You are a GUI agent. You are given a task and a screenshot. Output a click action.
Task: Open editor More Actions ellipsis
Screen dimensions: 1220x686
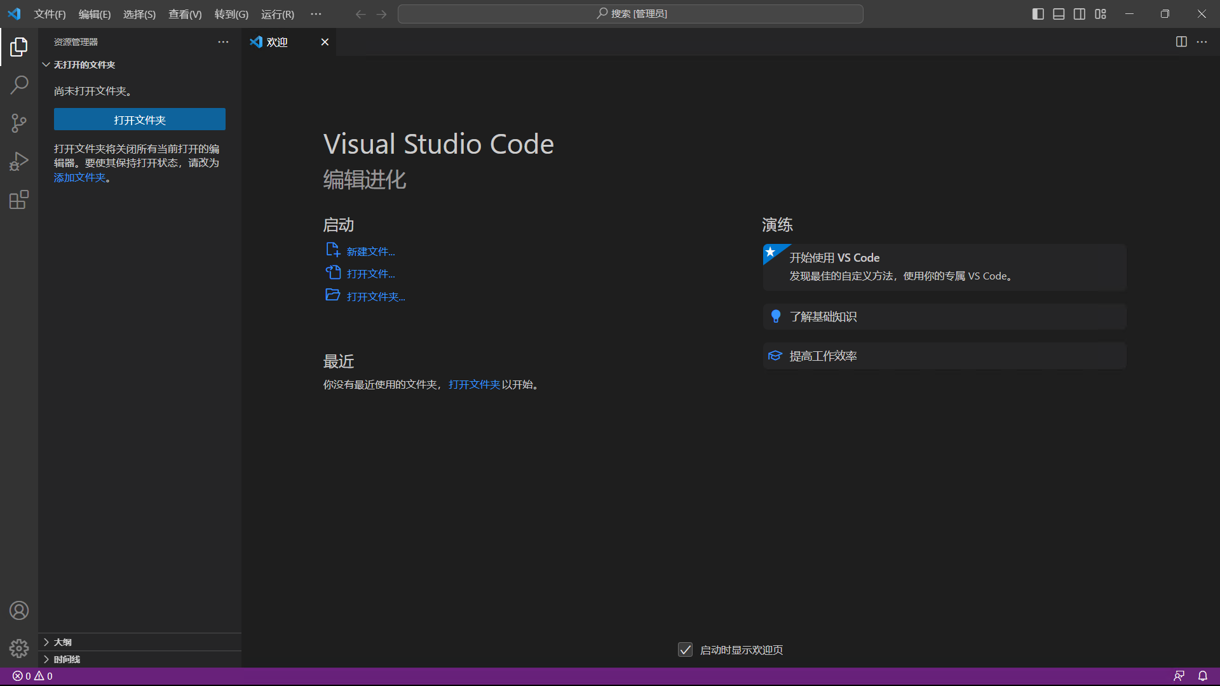pos(1202,42)
